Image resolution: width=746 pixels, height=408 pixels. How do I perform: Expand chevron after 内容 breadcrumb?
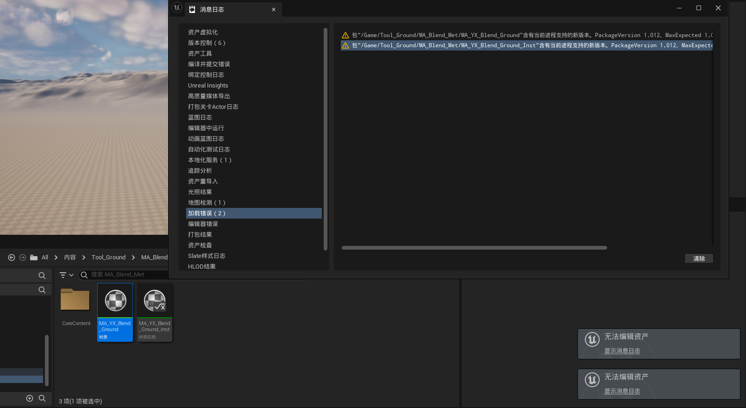tap(84, 257)
